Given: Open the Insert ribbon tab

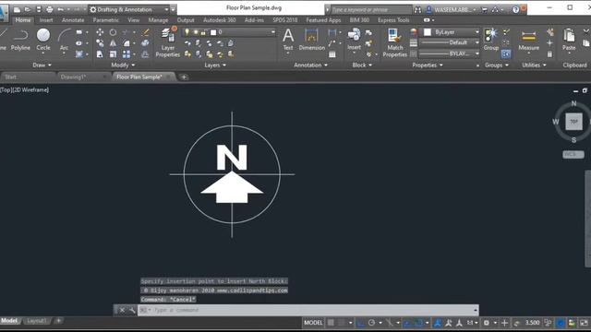Looking at the screenshot, I should 46,20.
